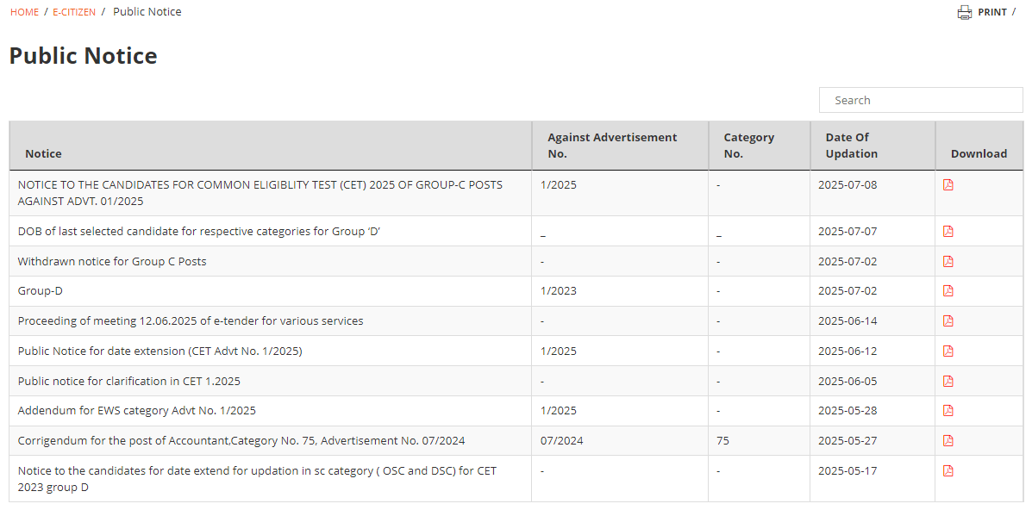Download PDF for CET date extension notice
1032x510 pixels.
coord(948,351)
